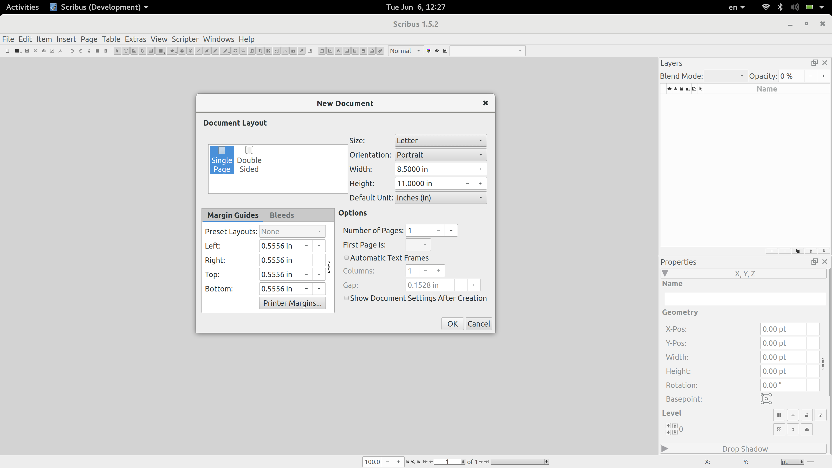Choose the Zoom magnifier tool

point(243,51)
